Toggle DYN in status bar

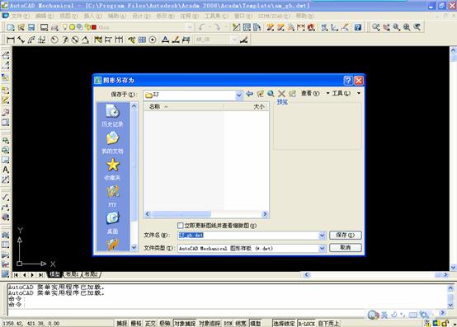[228, 323]
